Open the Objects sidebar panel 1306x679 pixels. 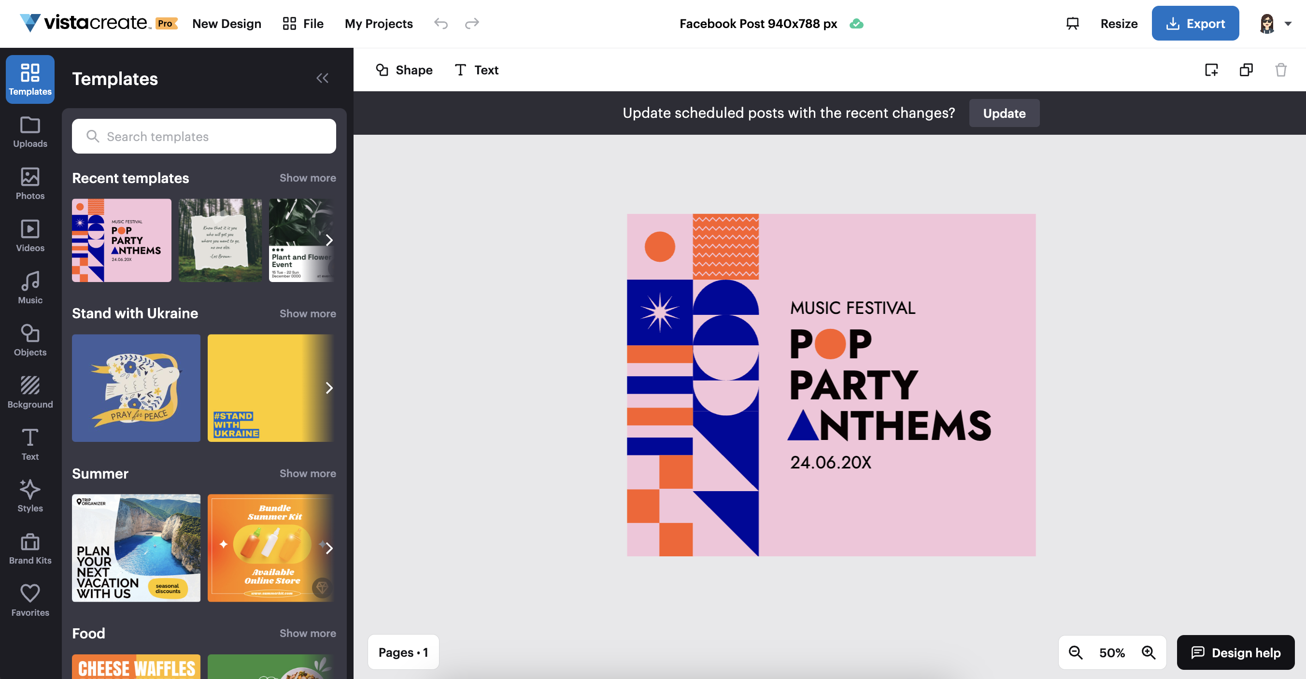pyautogui.click(x=30, y=340)
